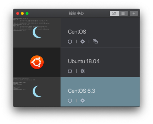Close the Control Center window
This screenshot has width=153, height=124.
(18, 13)
